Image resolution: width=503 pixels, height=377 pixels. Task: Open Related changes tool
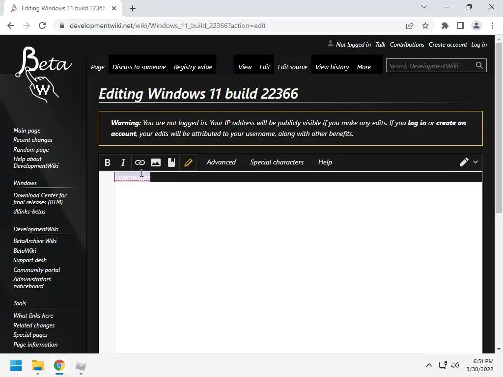coord(34,325)
